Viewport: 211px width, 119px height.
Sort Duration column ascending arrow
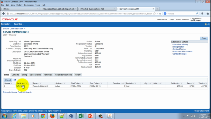tap(122, 83)
